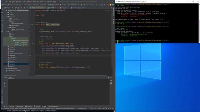
Task: Expand the PageLocators folder
Action: 8,26
